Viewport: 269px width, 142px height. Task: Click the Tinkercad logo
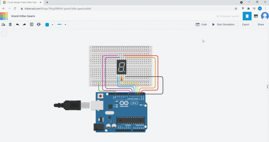coord(4,16)
